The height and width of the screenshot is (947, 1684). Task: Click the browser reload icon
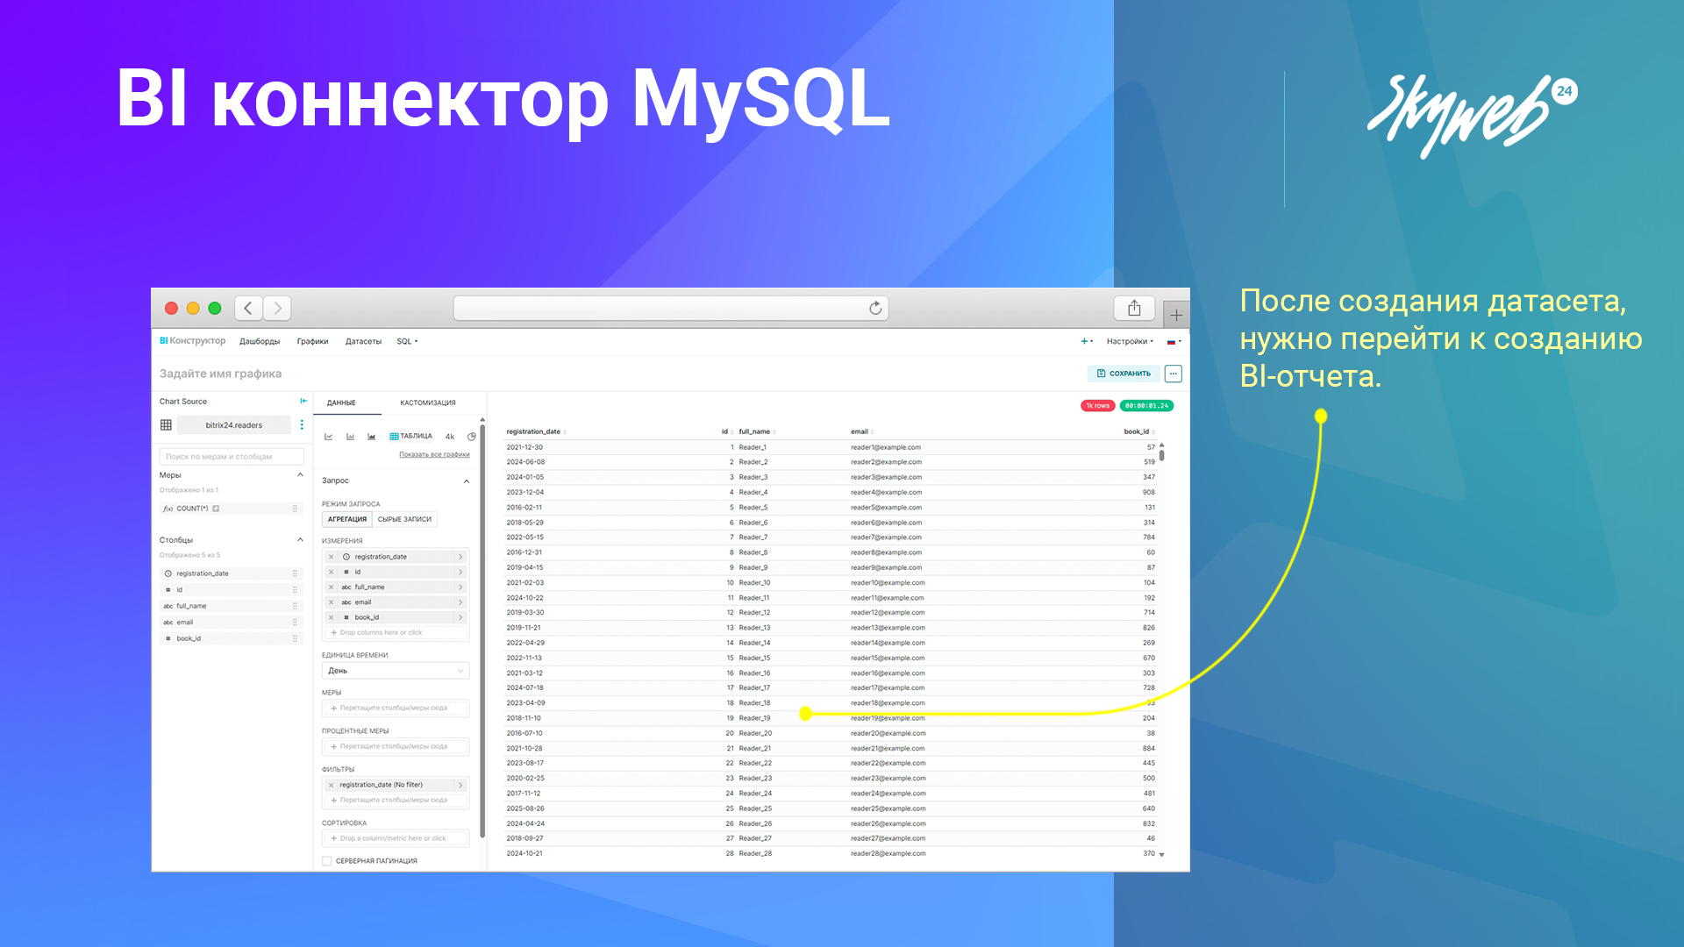coord(874,309)
